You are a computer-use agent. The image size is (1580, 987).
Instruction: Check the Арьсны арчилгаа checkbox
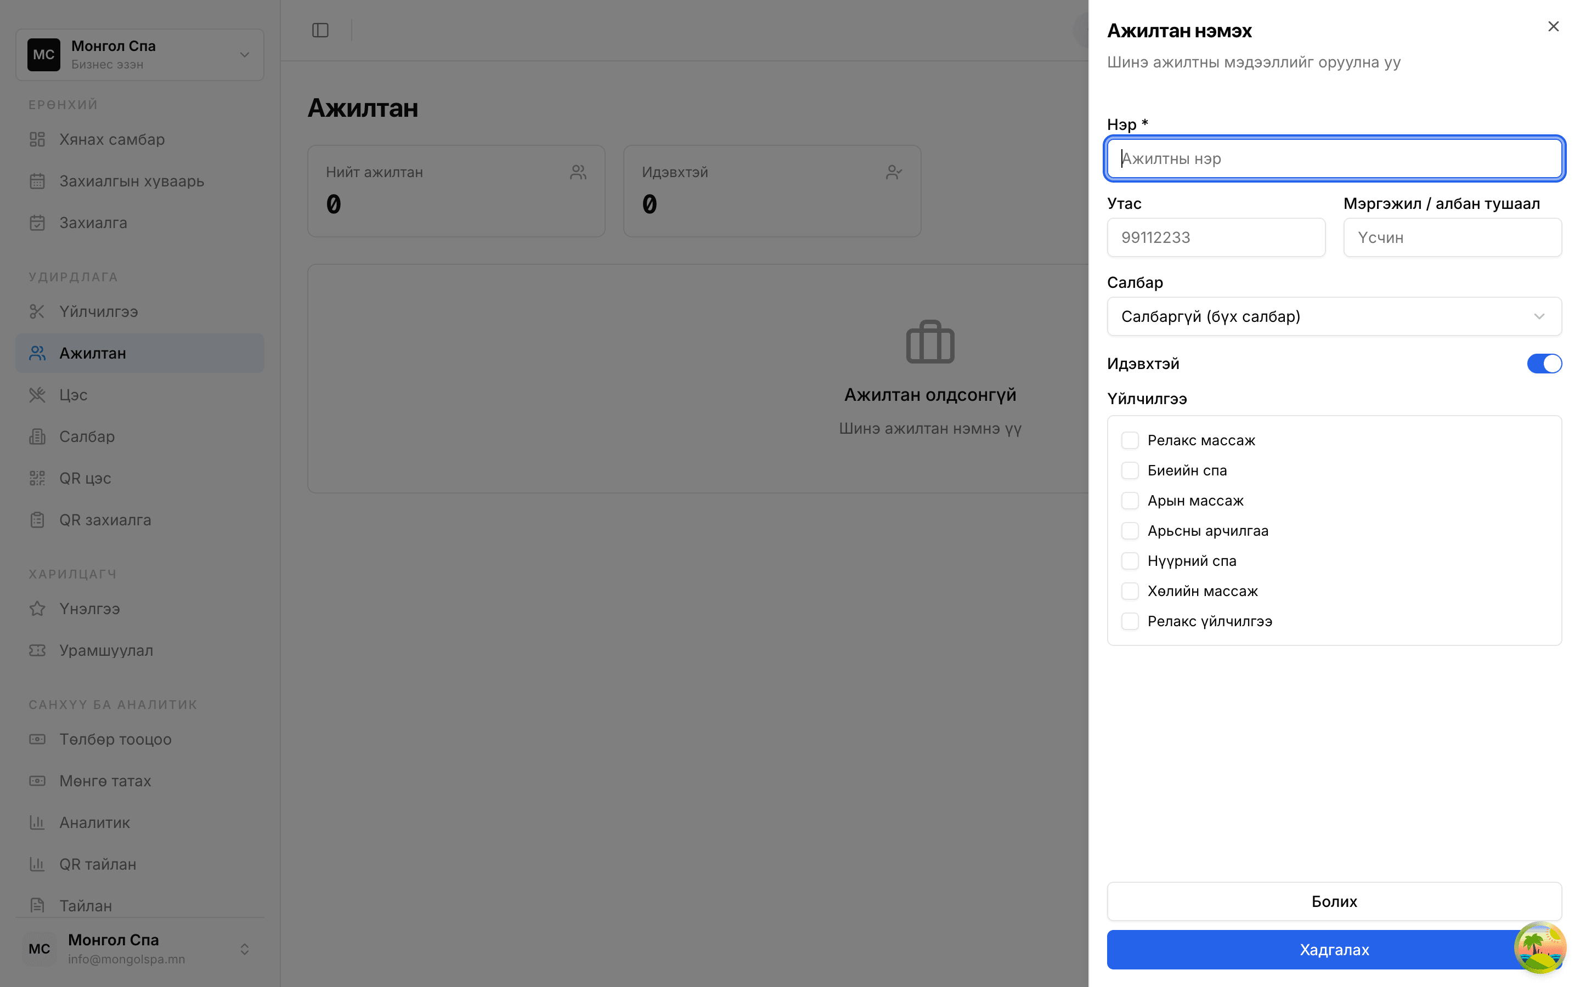[1130, 531]
